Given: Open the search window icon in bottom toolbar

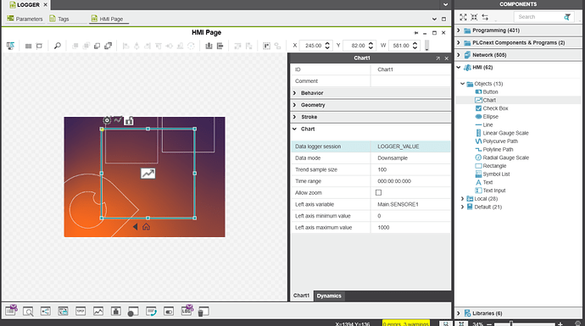Looking at the screenshot, I should click(28, 311).
